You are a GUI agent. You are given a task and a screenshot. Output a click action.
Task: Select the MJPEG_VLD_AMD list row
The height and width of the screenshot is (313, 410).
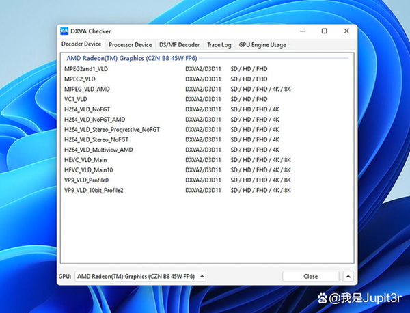[87, 89]
